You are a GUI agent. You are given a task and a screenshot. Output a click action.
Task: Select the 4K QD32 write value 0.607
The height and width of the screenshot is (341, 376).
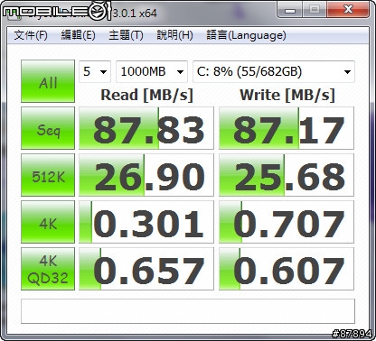(x=287, y=269)
